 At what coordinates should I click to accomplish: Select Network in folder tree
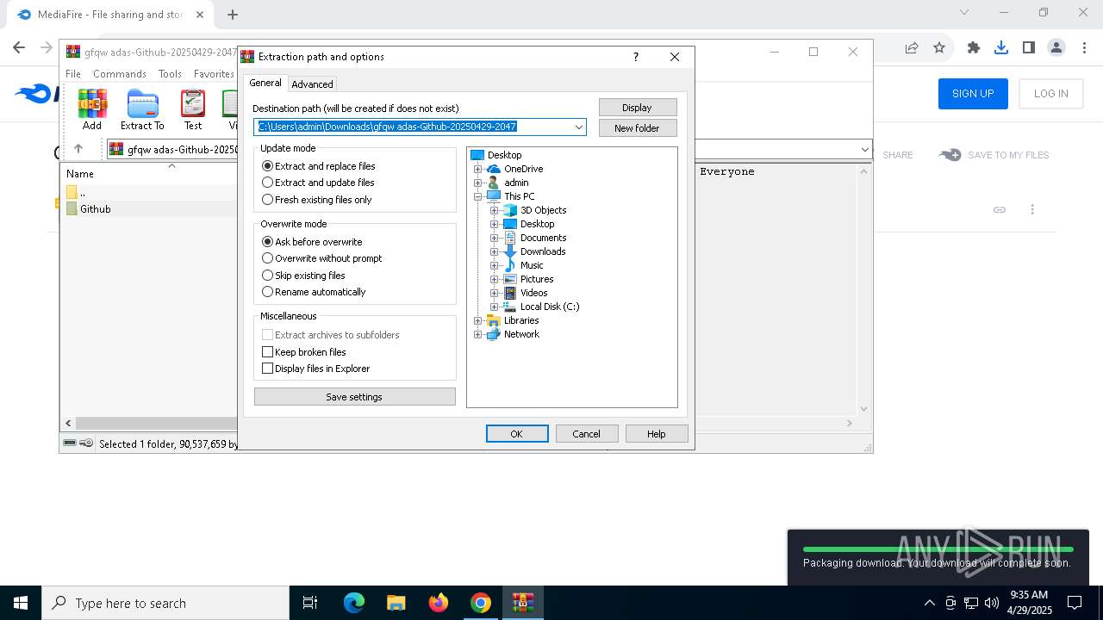point(521,334)
